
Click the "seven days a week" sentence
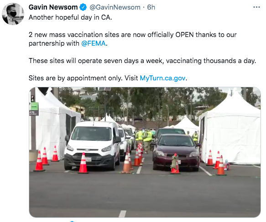(x=142, y=61)
